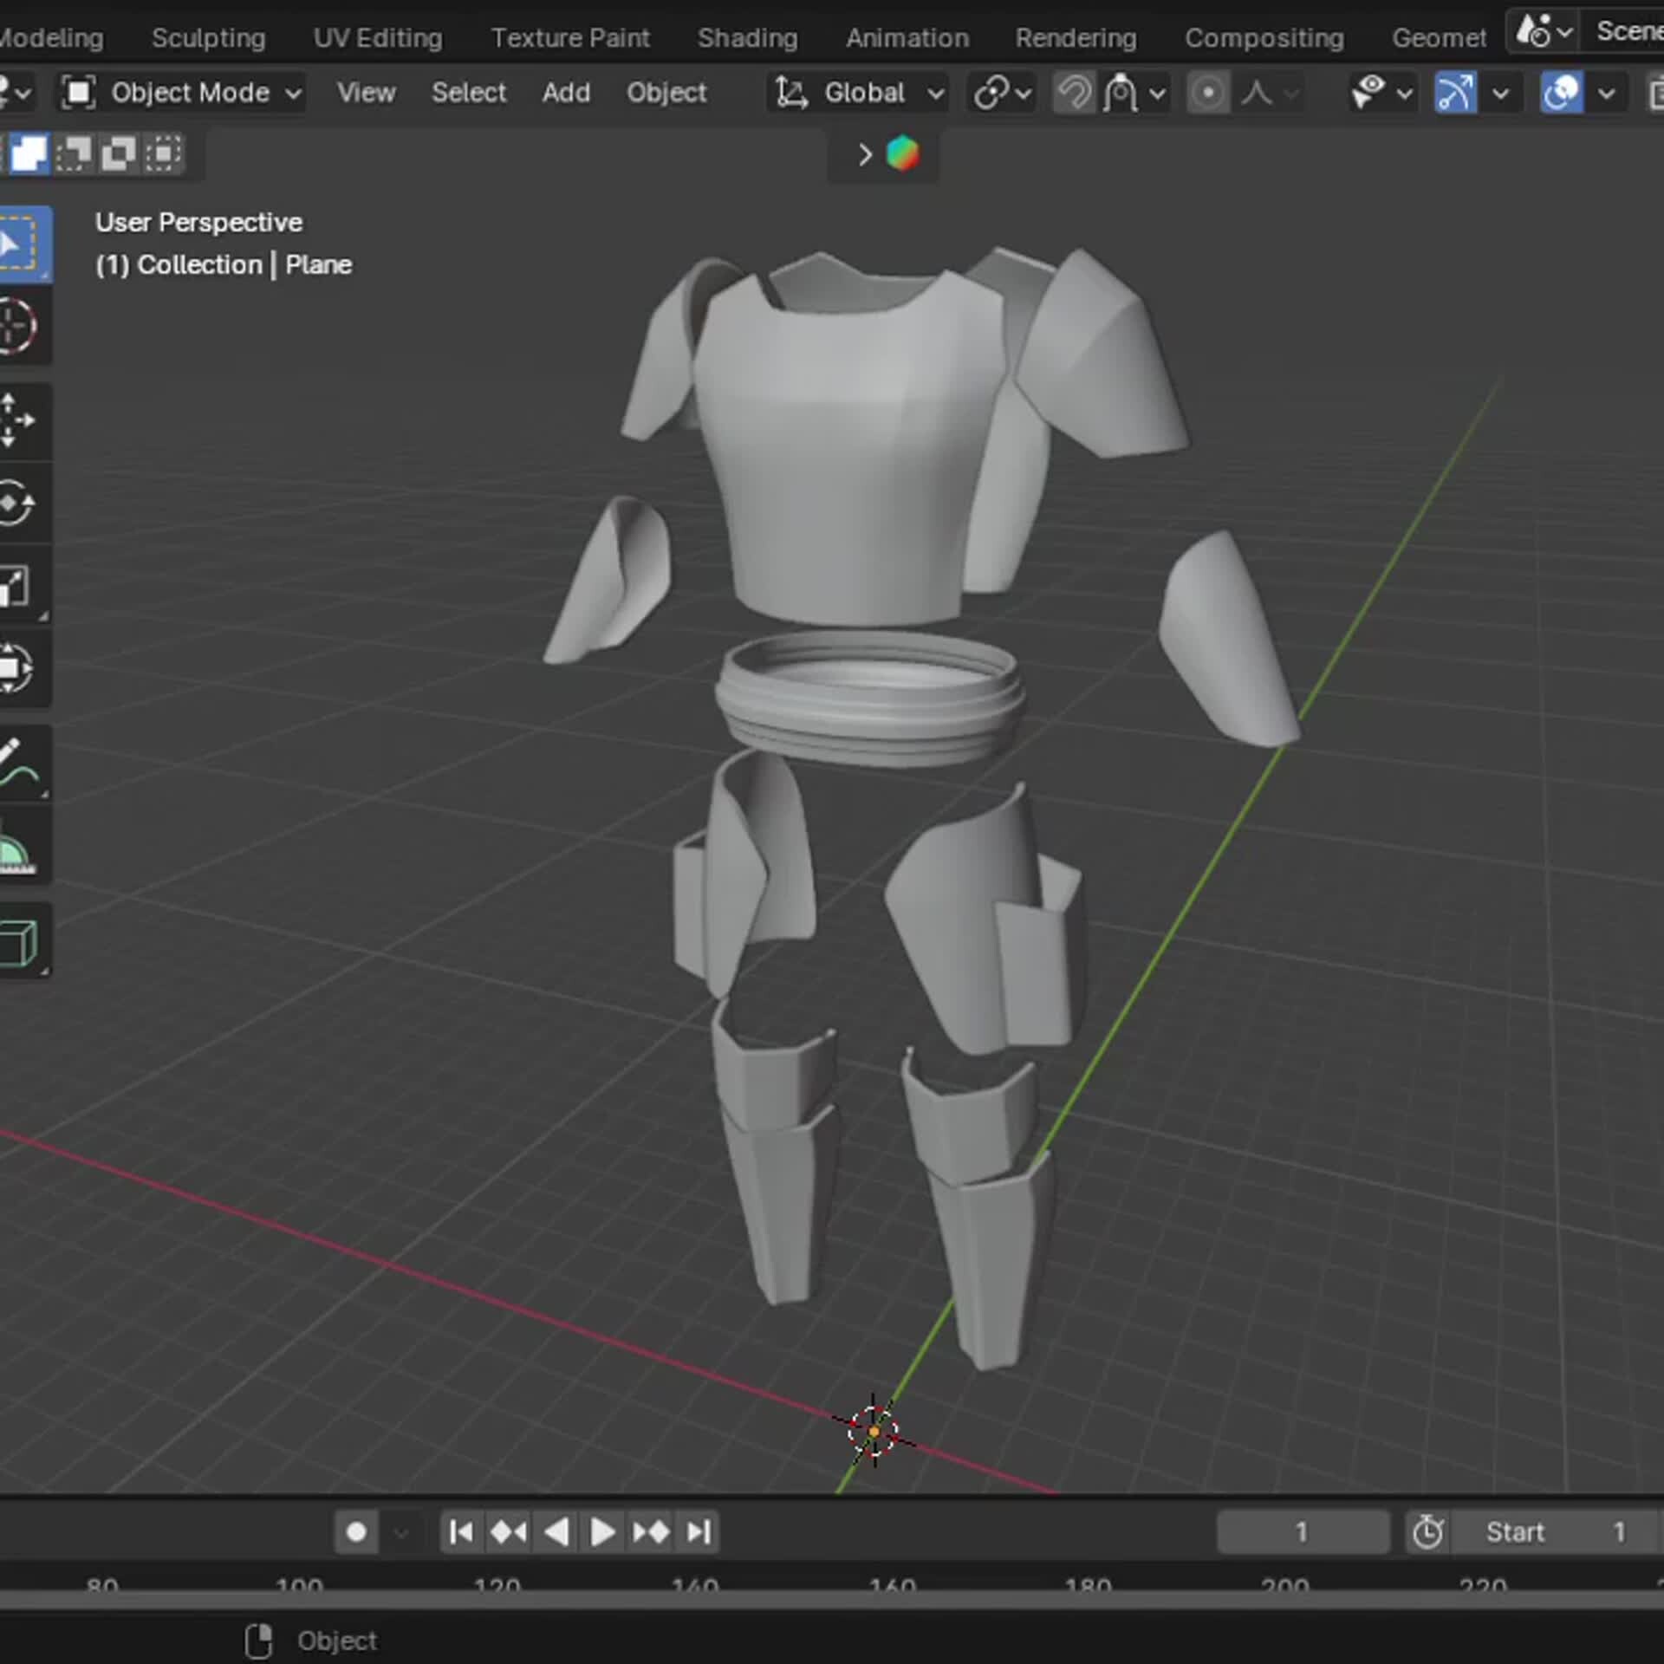Select the 3D Cursor tool
Viewport: 1664px width, 1664px height.
click(x=22, y=327)
